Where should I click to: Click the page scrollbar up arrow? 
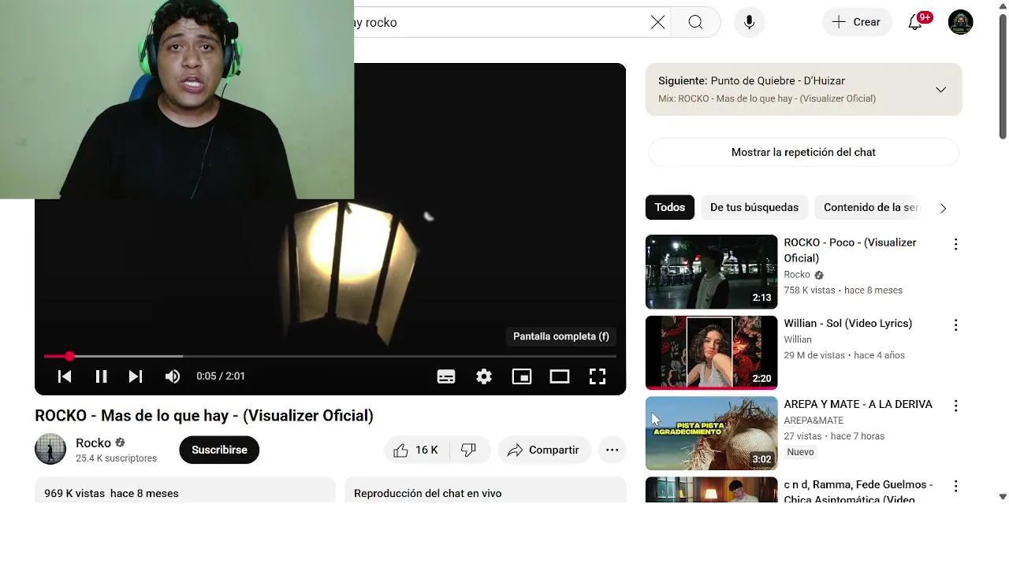click(x=1003, y=6)
